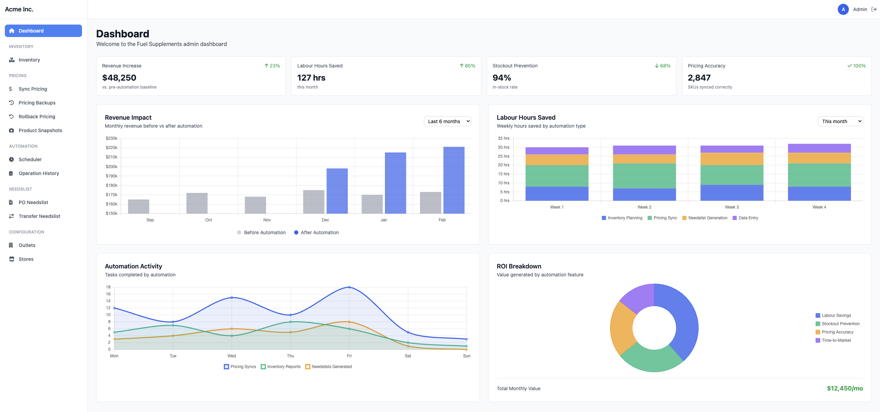Open the Stores configuration page
Screen dimensions: 880x412
[x=26, y=259]
